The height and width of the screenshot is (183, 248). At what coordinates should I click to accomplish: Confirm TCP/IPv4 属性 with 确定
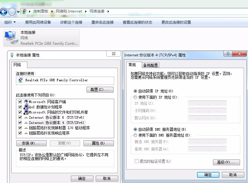click(x=208, y=175)
